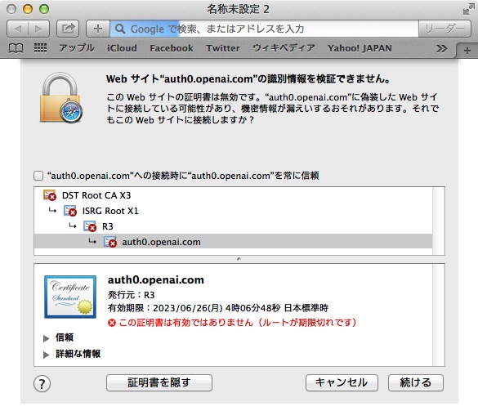Image resolution: width=478 pixels, height=411 pixels.
Task: Enter full screen using corner arrows icon
Action: point(468,9)
